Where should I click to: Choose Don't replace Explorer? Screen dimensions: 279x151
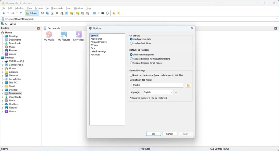coord(142,54)
